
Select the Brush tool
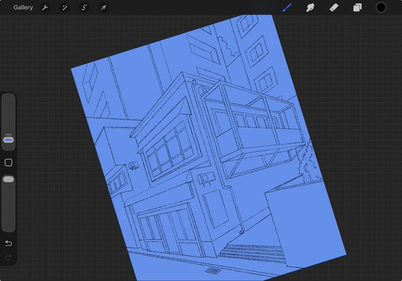287,8
